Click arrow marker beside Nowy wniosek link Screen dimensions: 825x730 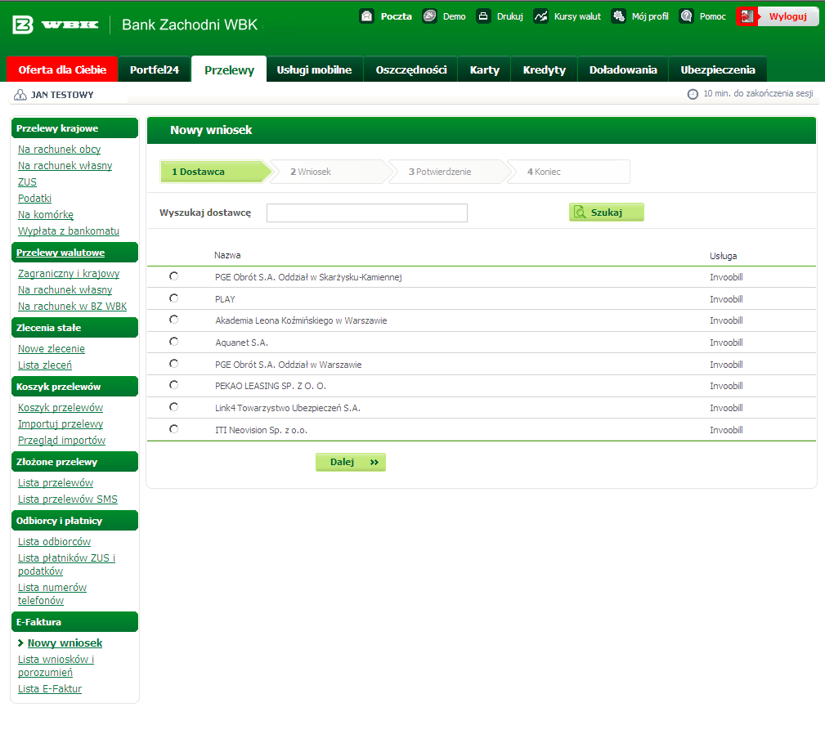point(20,643)
